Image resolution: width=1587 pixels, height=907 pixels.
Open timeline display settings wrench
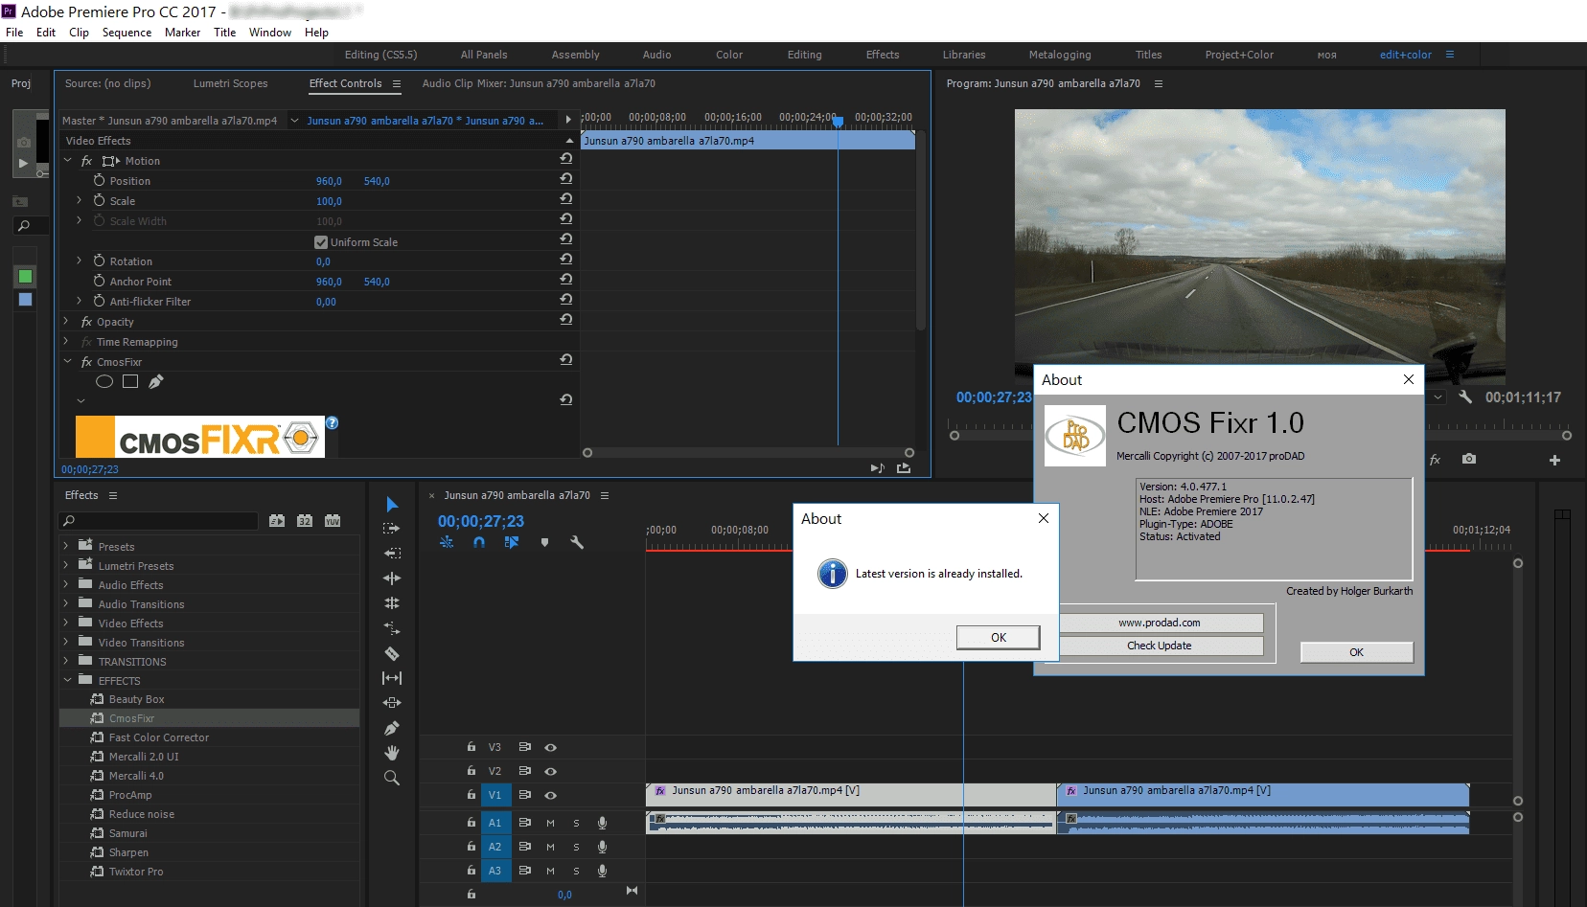(577, 542)
